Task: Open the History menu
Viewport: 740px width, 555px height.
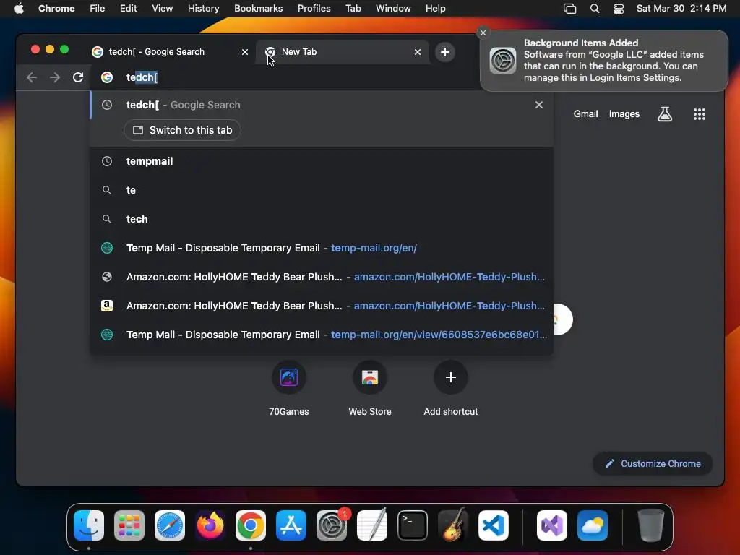Action: (x=203, y=9)
